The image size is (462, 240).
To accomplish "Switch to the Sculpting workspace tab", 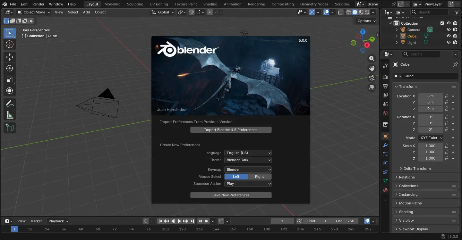I will point(135,4).
